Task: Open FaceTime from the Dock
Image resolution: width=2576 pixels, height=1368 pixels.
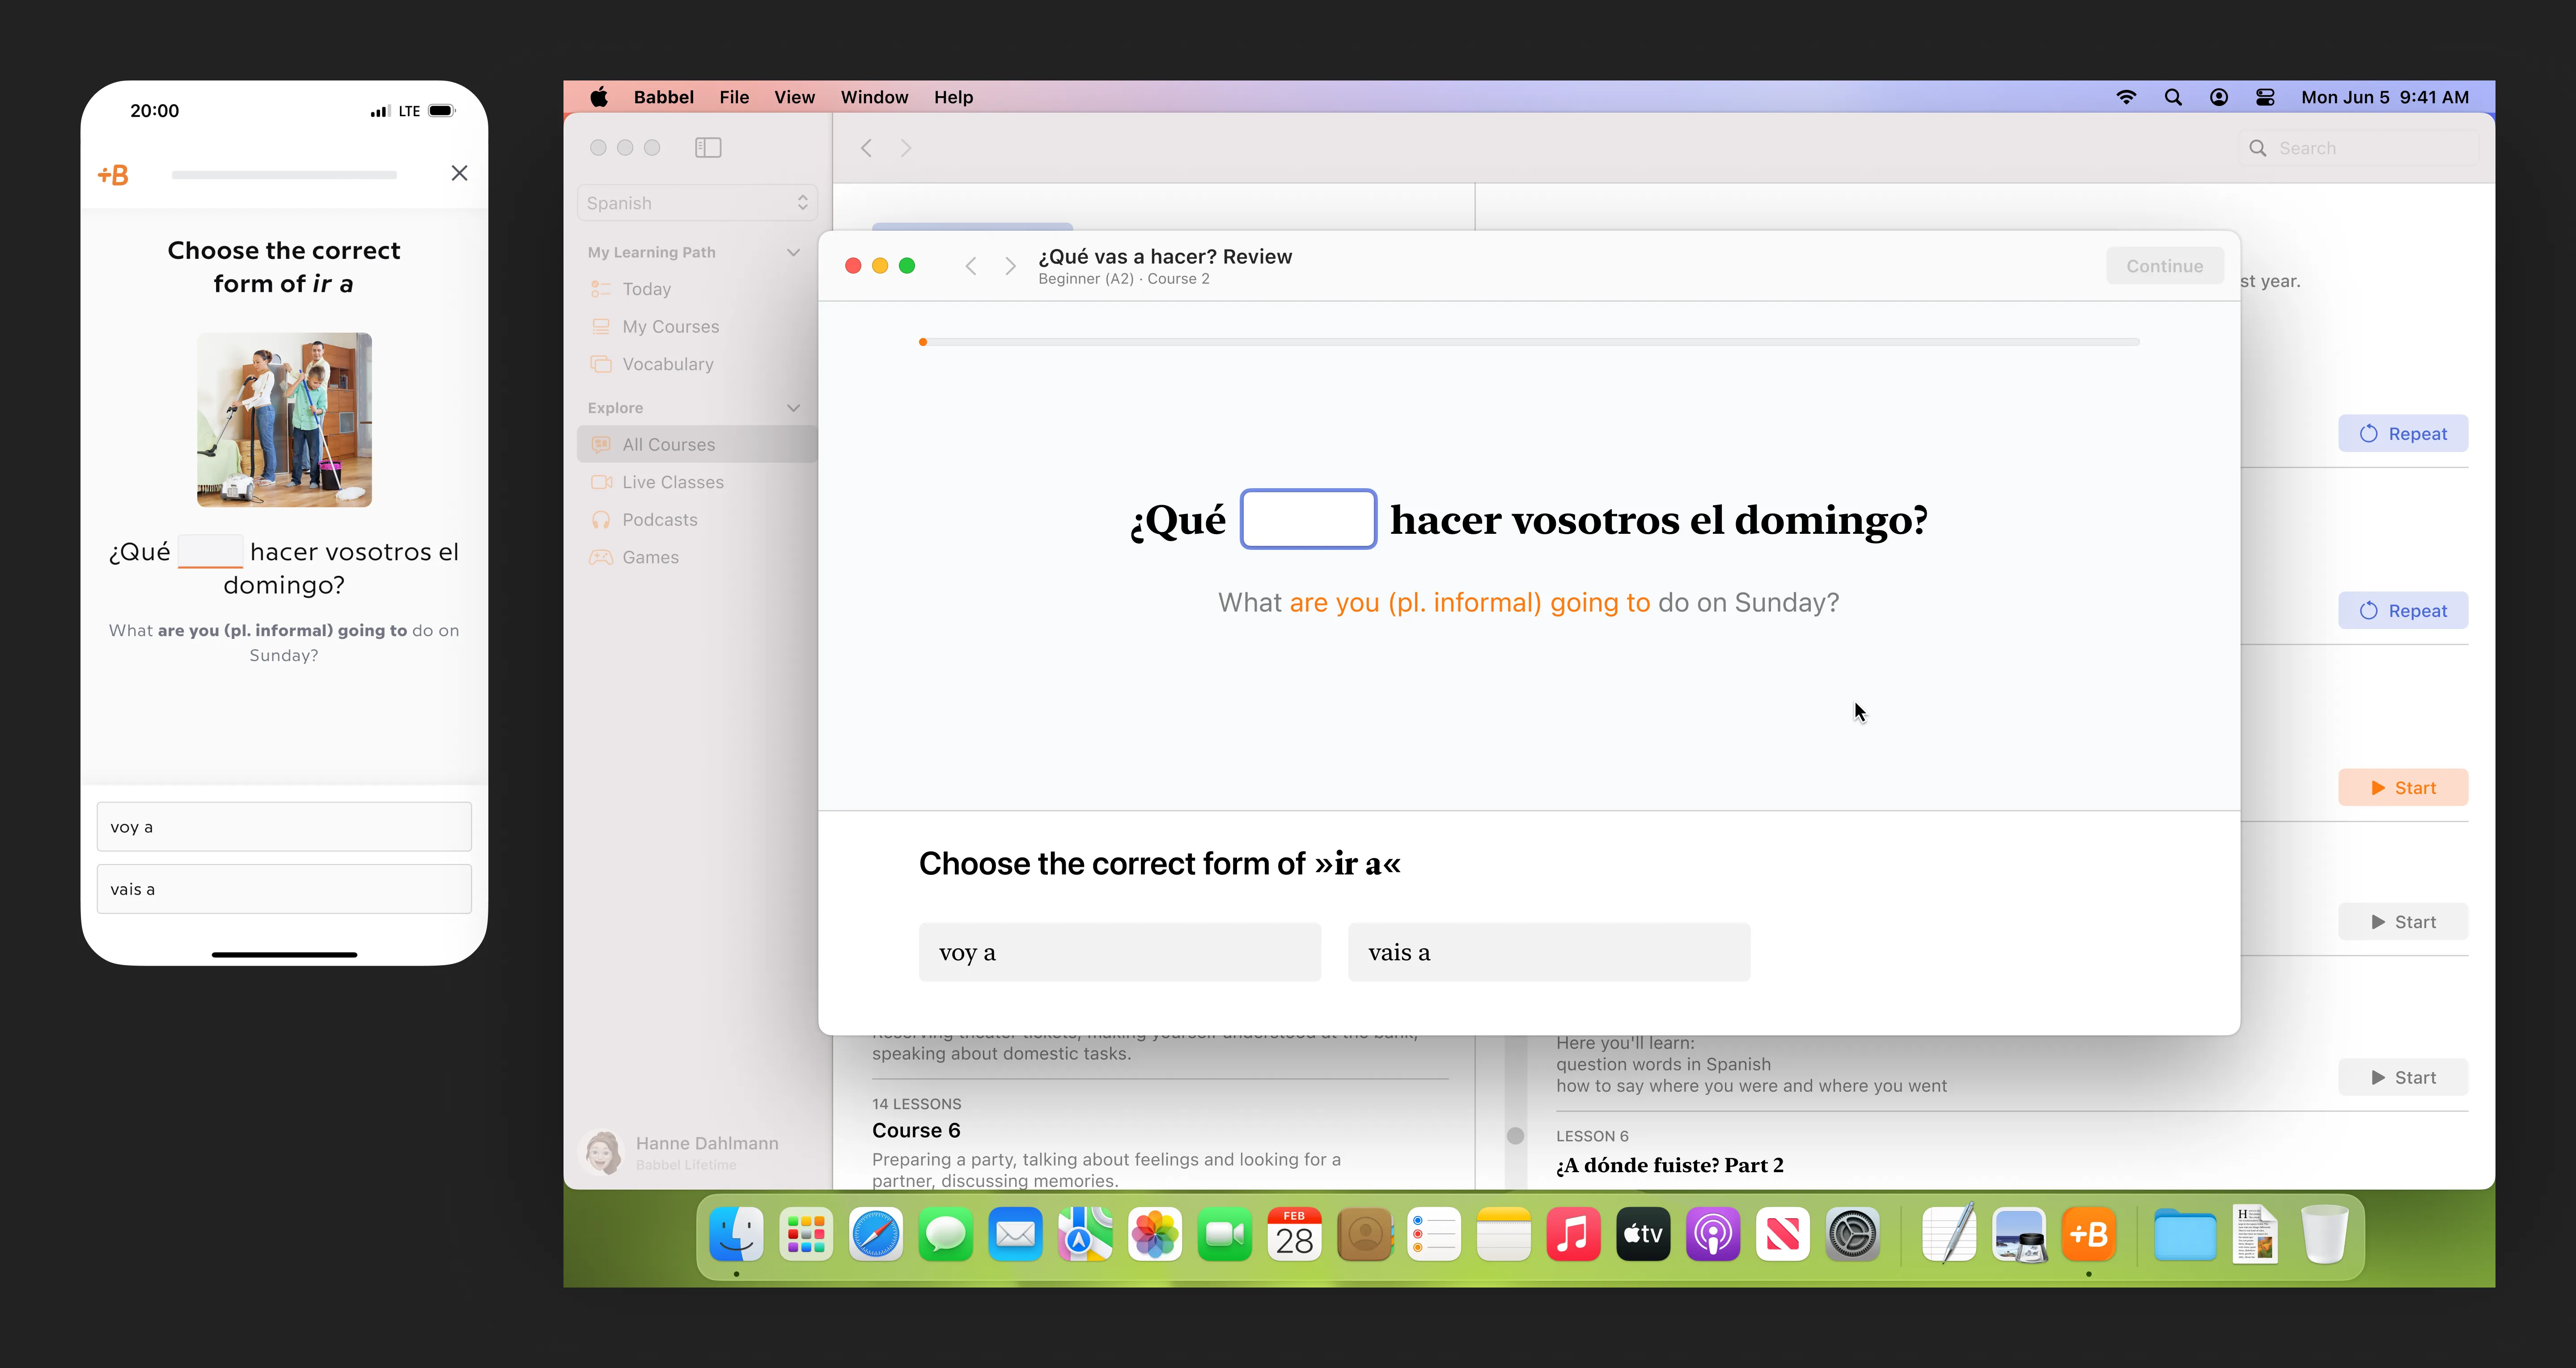Action: [1224, 1235]
